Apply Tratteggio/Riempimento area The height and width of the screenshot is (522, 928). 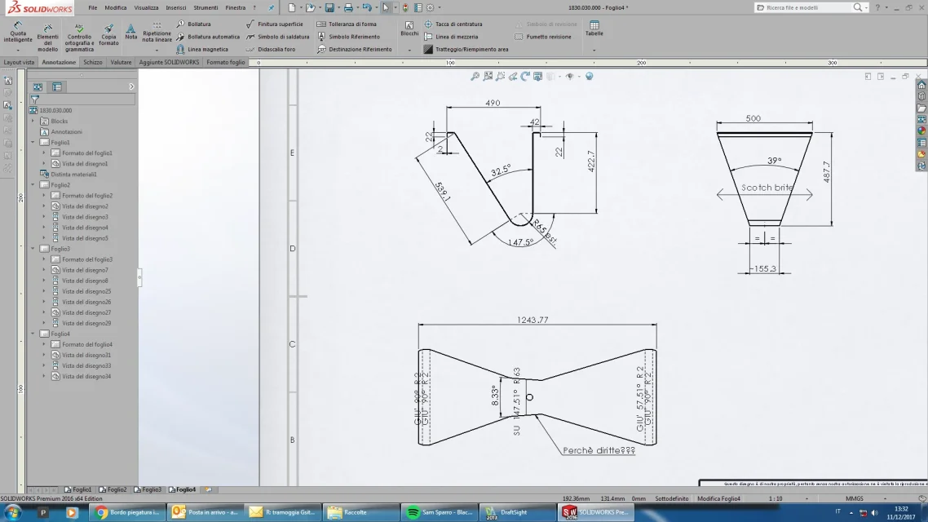466,50
